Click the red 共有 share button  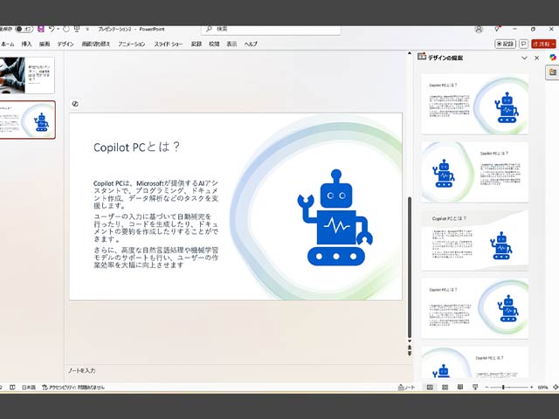pyautogui.click(x=543, y=44)
